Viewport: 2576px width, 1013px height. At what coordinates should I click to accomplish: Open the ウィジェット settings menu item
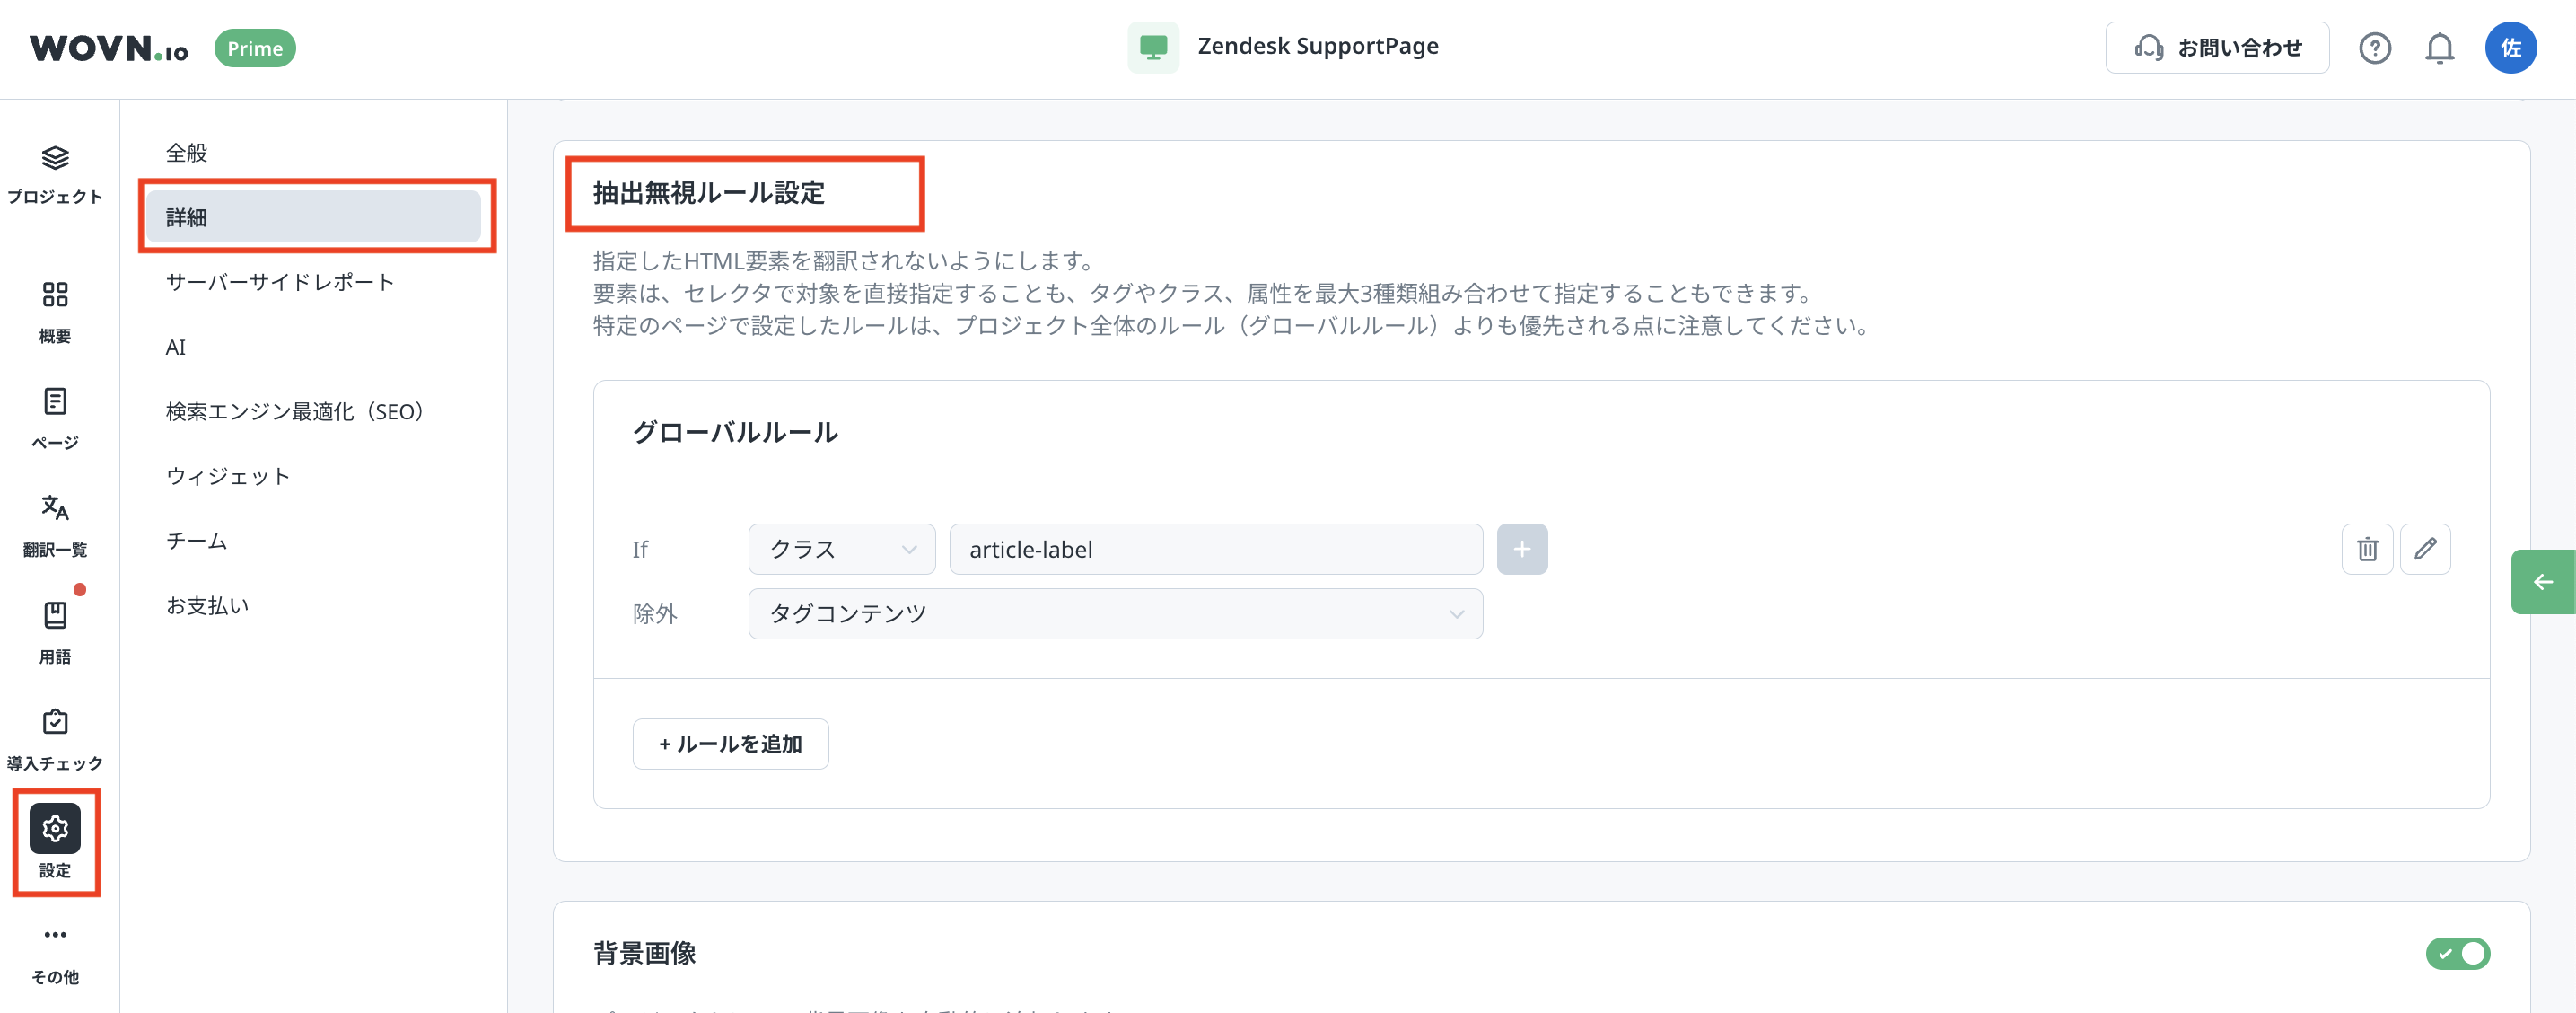click(x=228, y=477)
